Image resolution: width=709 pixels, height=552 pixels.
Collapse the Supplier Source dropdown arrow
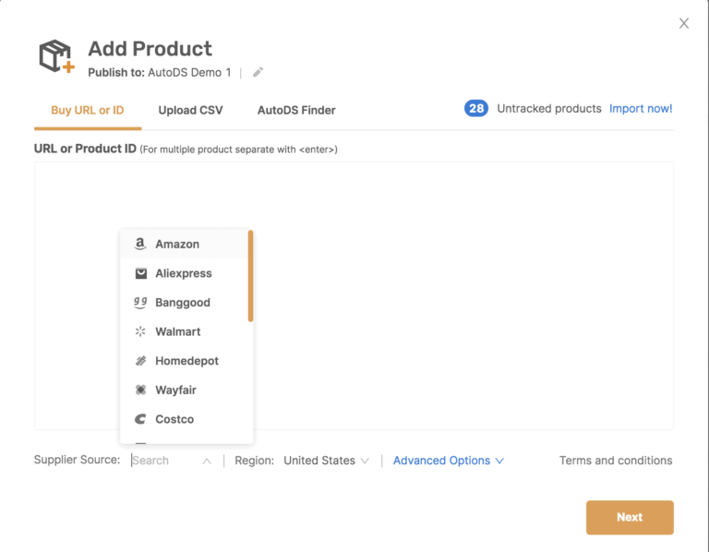(207, 462)
